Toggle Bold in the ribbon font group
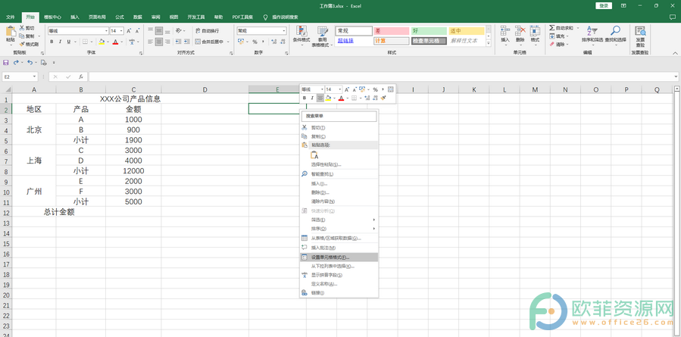Screen dimensions: 681x337 click(x=52, y=42)
